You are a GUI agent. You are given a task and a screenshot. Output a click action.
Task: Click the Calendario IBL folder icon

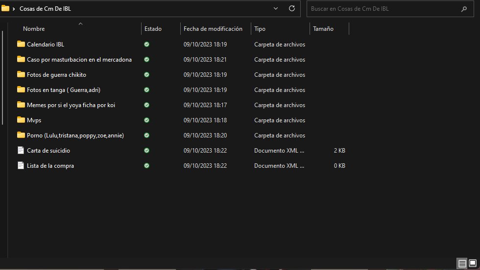click(x=21, y=44)
